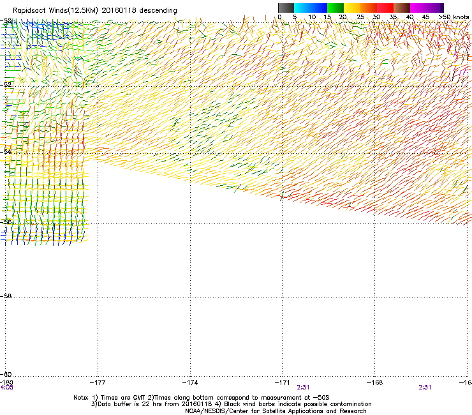Click the '-56' latitude axis label

(6, 222)
